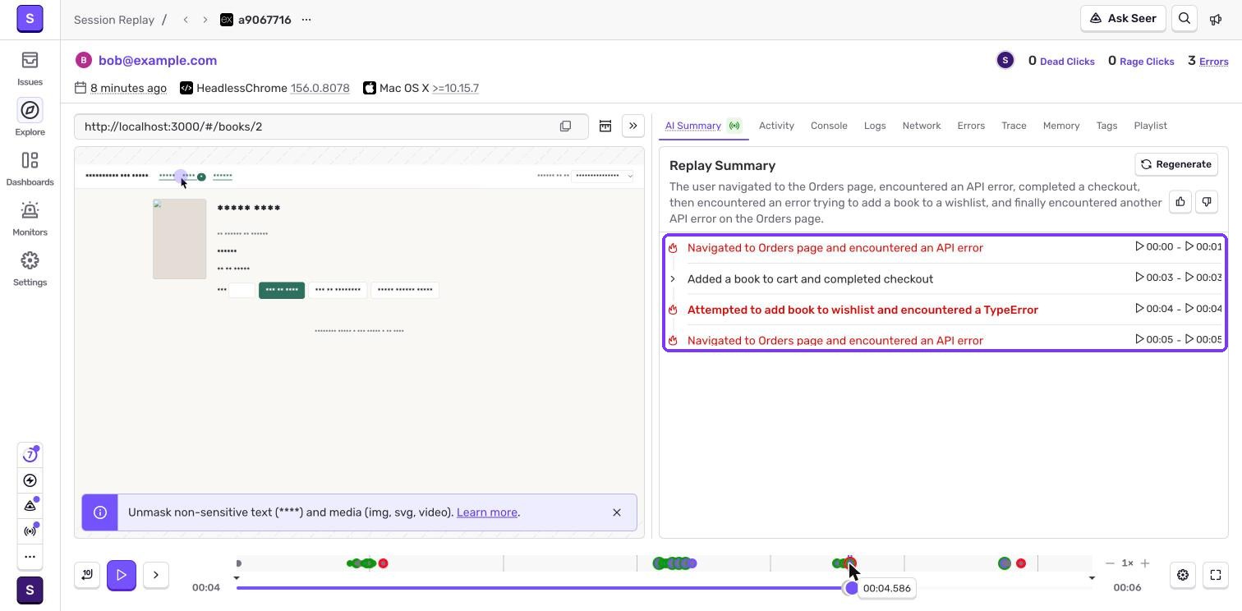Dismiss the unmask text info banner

click(x=617, y=512)
